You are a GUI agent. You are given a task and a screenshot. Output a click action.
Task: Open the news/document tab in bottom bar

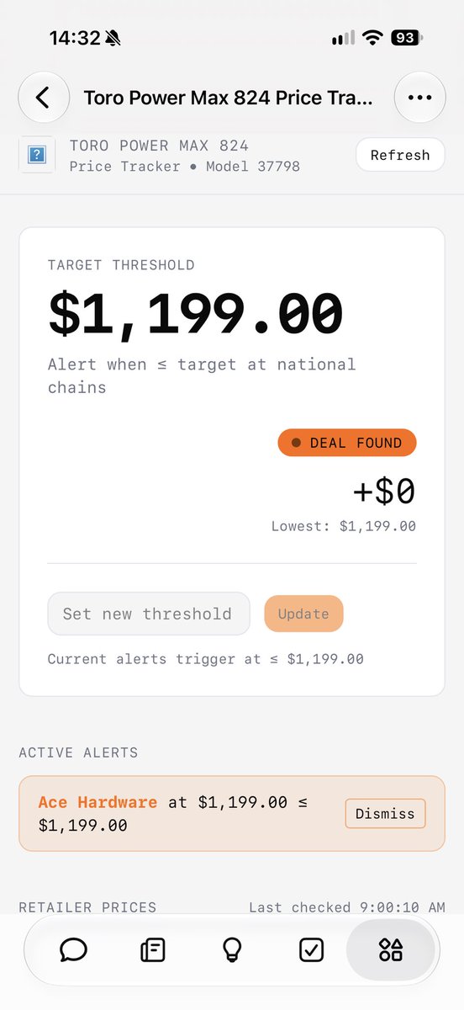click(x=153, y=950)
